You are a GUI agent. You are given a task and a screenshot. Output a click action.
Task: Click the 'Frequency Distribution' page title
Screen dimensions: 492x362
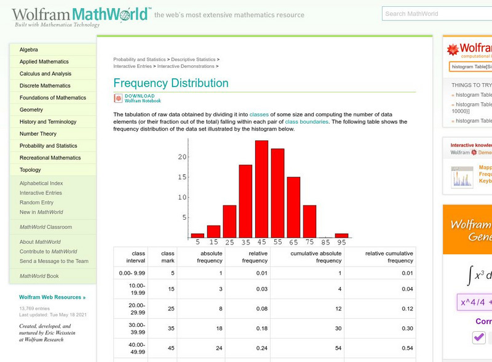[171, 83]
